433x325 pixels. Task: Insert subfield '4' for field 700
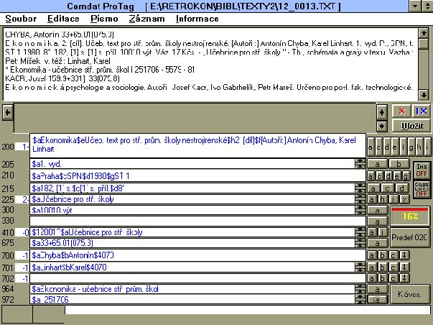(x=404, y=255)
